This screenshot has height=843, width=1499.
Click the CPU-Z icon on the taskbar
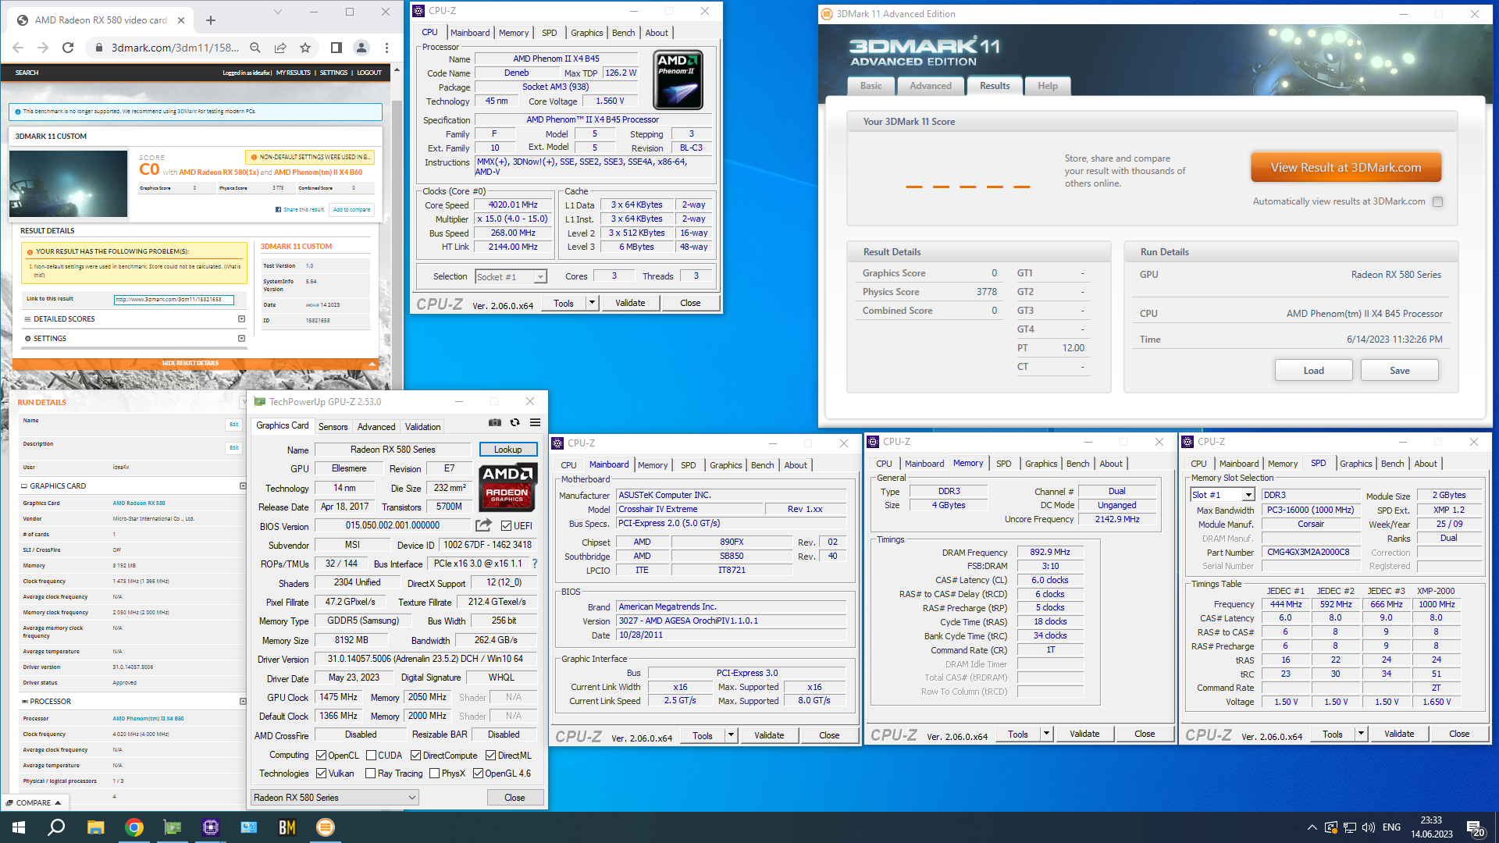tap(211, 827)
